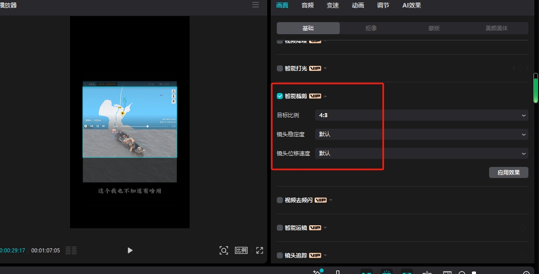Click the audio level meter icon
The image size is (539, 274).
[71, 250]
